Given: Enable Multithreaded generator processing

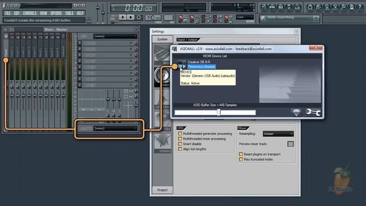Looking at the screenshot, I should pyautogui.click(x=180, y=133).
